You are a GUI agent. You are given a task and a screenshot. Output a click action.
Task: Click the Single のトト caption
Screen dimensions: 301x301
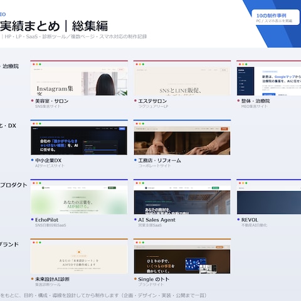pyautogui.click(x=154, y=279)
